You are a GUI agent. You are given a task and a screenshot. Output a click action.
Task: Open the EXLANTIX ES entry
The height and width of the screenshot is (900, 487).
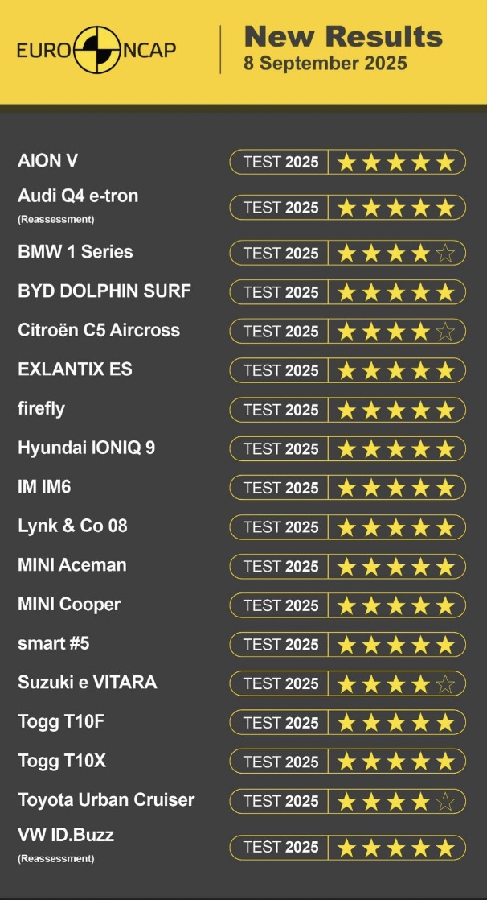tap(75, 369)
